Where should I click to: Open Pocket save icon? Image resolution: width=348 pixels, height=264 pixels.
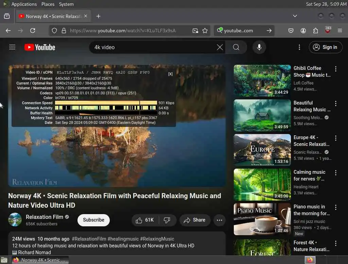tap(291, 31)
